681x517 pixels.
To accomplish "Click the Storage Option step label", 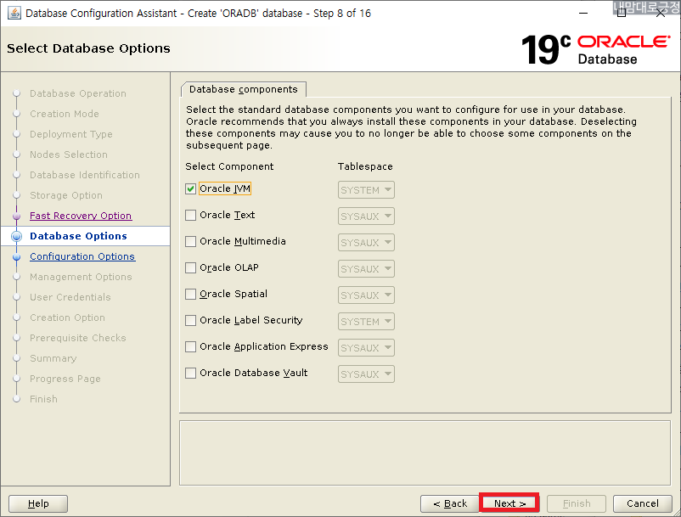I will [66, 195].
